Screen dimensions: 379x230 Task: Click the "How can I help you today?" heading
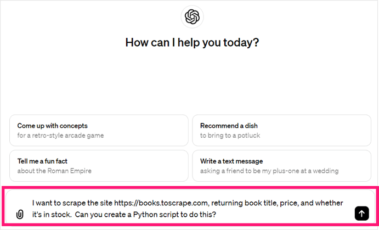pyautogui.click(x=191, y=42)
